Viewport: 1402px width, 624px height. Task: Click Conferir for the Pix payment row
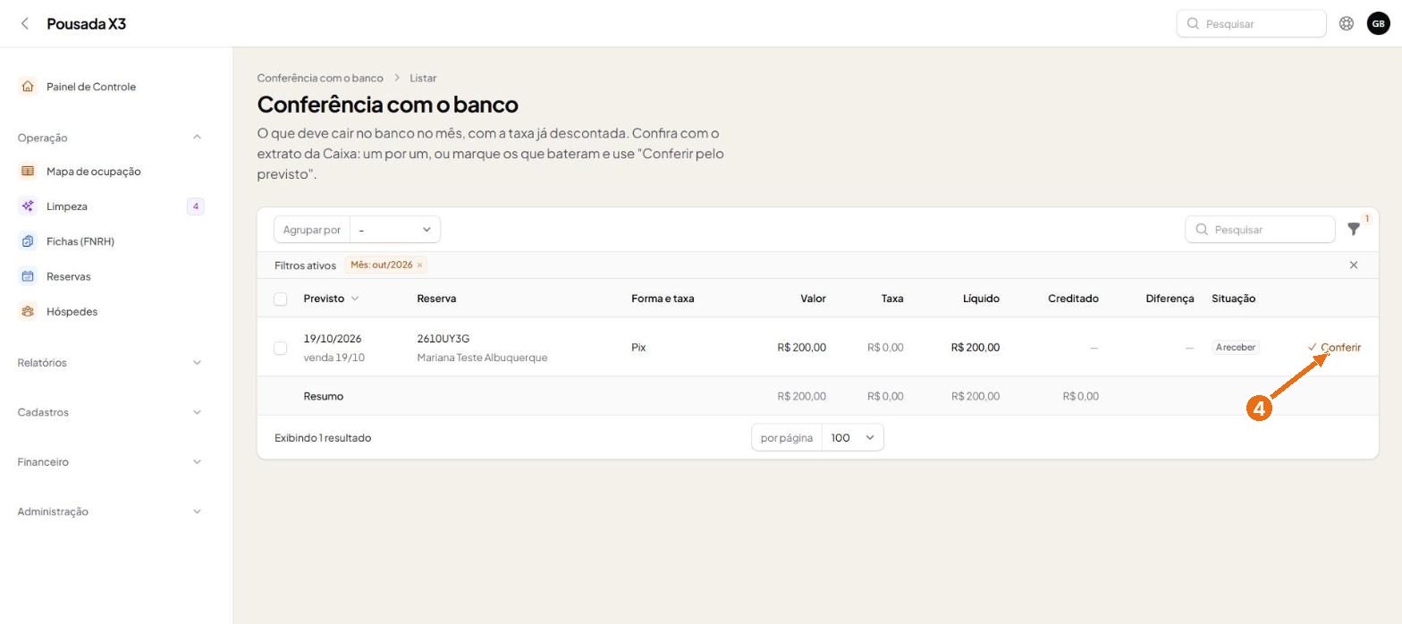(1334, 348)
